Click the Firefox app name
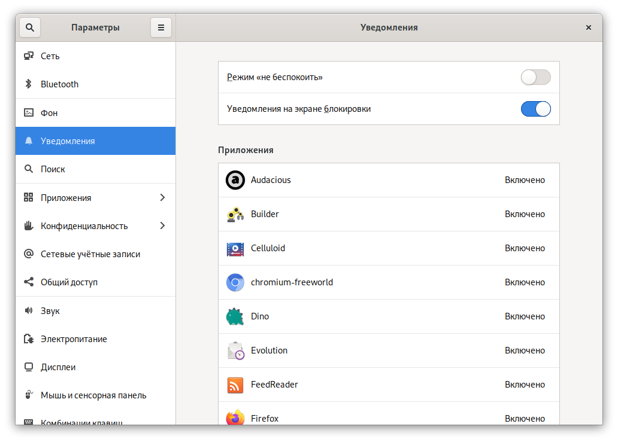 click(265, 419)
